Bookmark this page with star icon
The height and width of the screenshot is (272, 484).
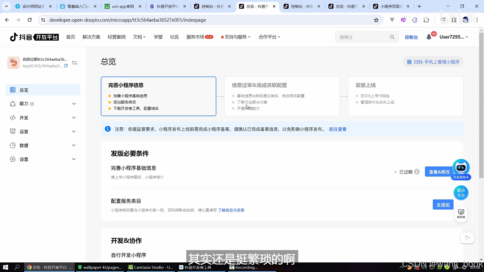(376, 20)
